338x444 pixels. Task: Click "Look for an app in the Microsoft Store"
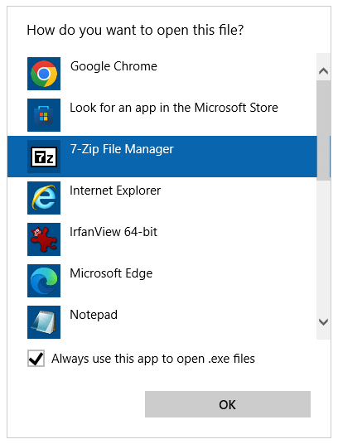pyautogui.click(x=174, y=109)
